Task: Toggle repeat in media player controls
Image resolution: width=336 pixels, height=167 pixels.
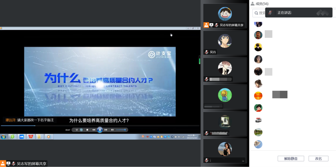Action: tap(82, 130)
